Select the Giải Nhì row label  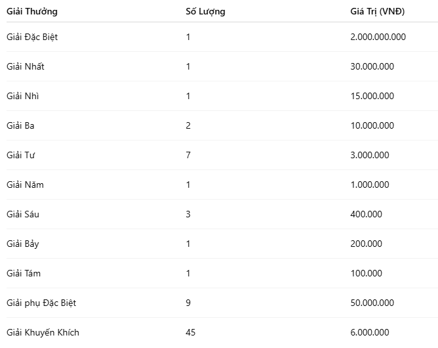point(23,96)
